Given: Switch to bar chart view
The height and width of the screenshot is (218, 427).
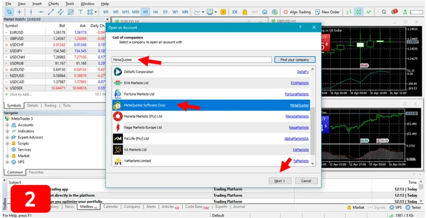Looking at the screenshot, I should 349,12.
